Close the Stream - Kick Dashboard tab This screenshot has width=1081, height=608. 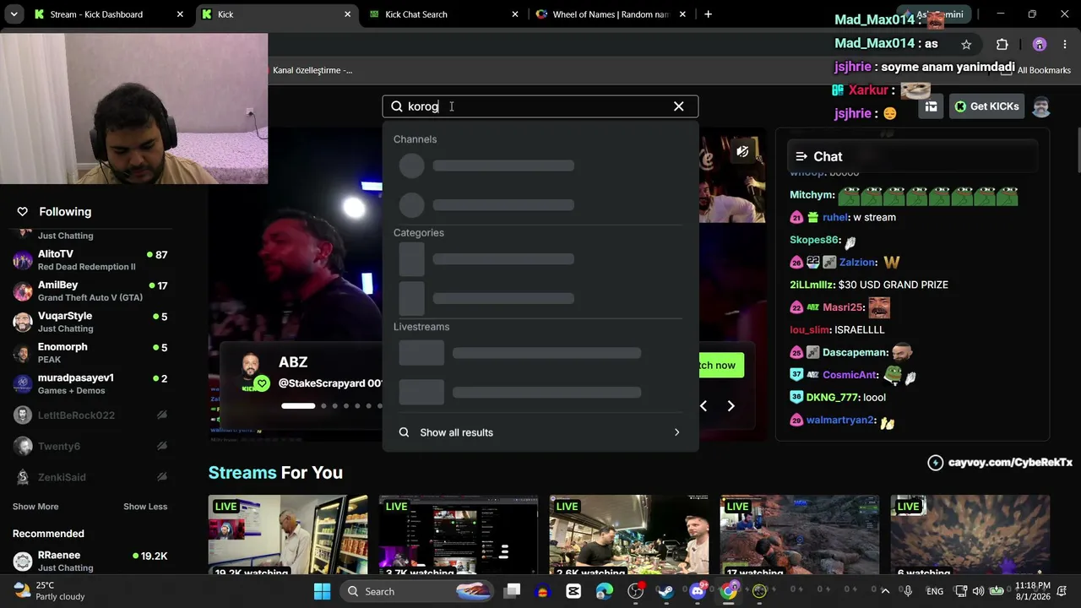click(x=180, y=14)
